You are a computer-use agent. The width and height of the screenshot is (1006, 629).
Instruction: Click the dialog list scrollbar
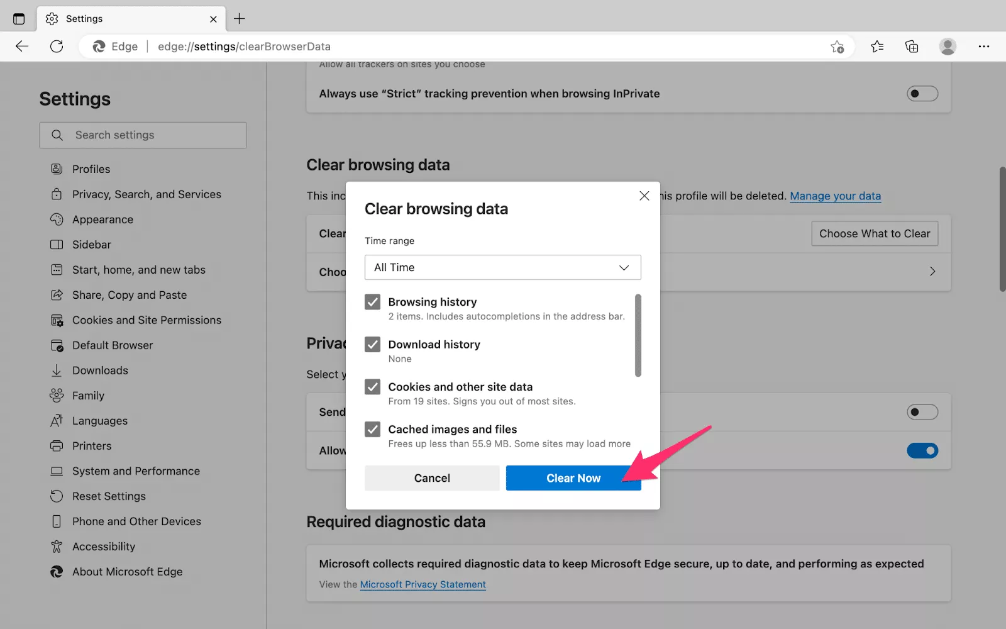(638, 335)
